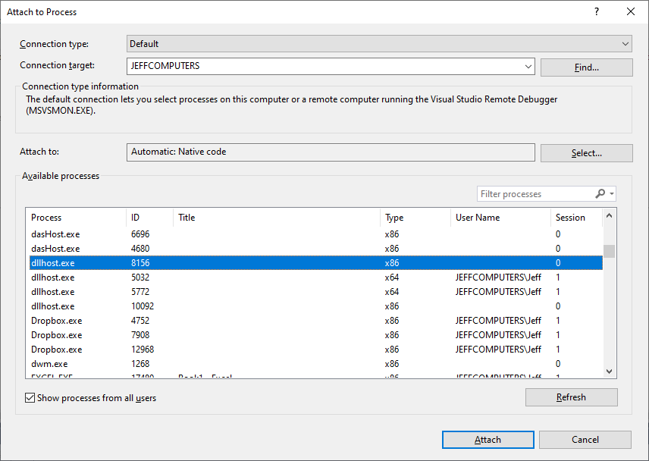Open the Connection type dropdown chevron
The height and width of the screenshot is (461, 649).
[x=625, y=43]
